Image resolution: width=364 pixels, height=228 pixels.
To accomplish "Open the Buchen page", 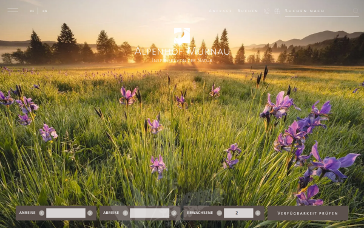I will click(x=248, y=11).
